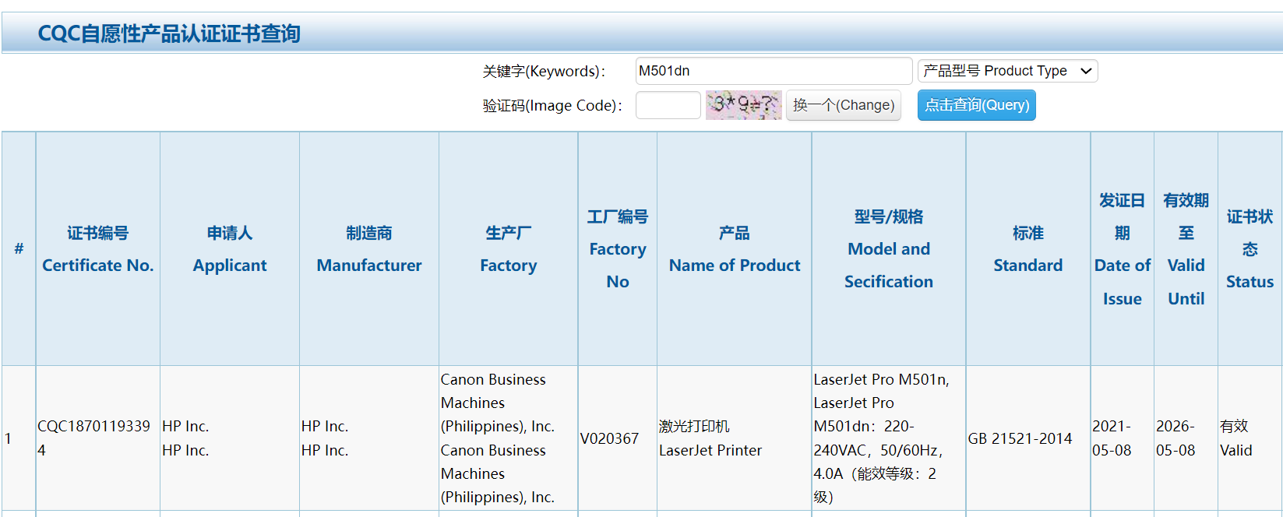Click the Applicant column header
This screenshot has height=517, width=1283.
coord(230,249)
